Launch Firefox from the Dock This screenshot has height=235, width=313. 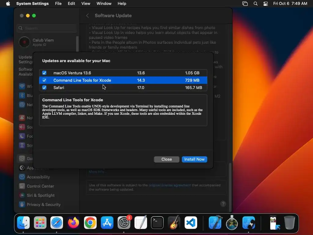pyautogui.click(x=73, y=223)
